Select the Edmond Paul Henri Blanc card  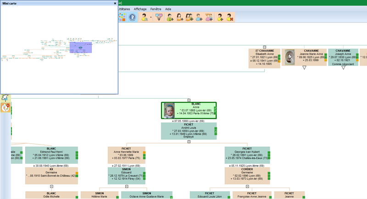[51, 155]
